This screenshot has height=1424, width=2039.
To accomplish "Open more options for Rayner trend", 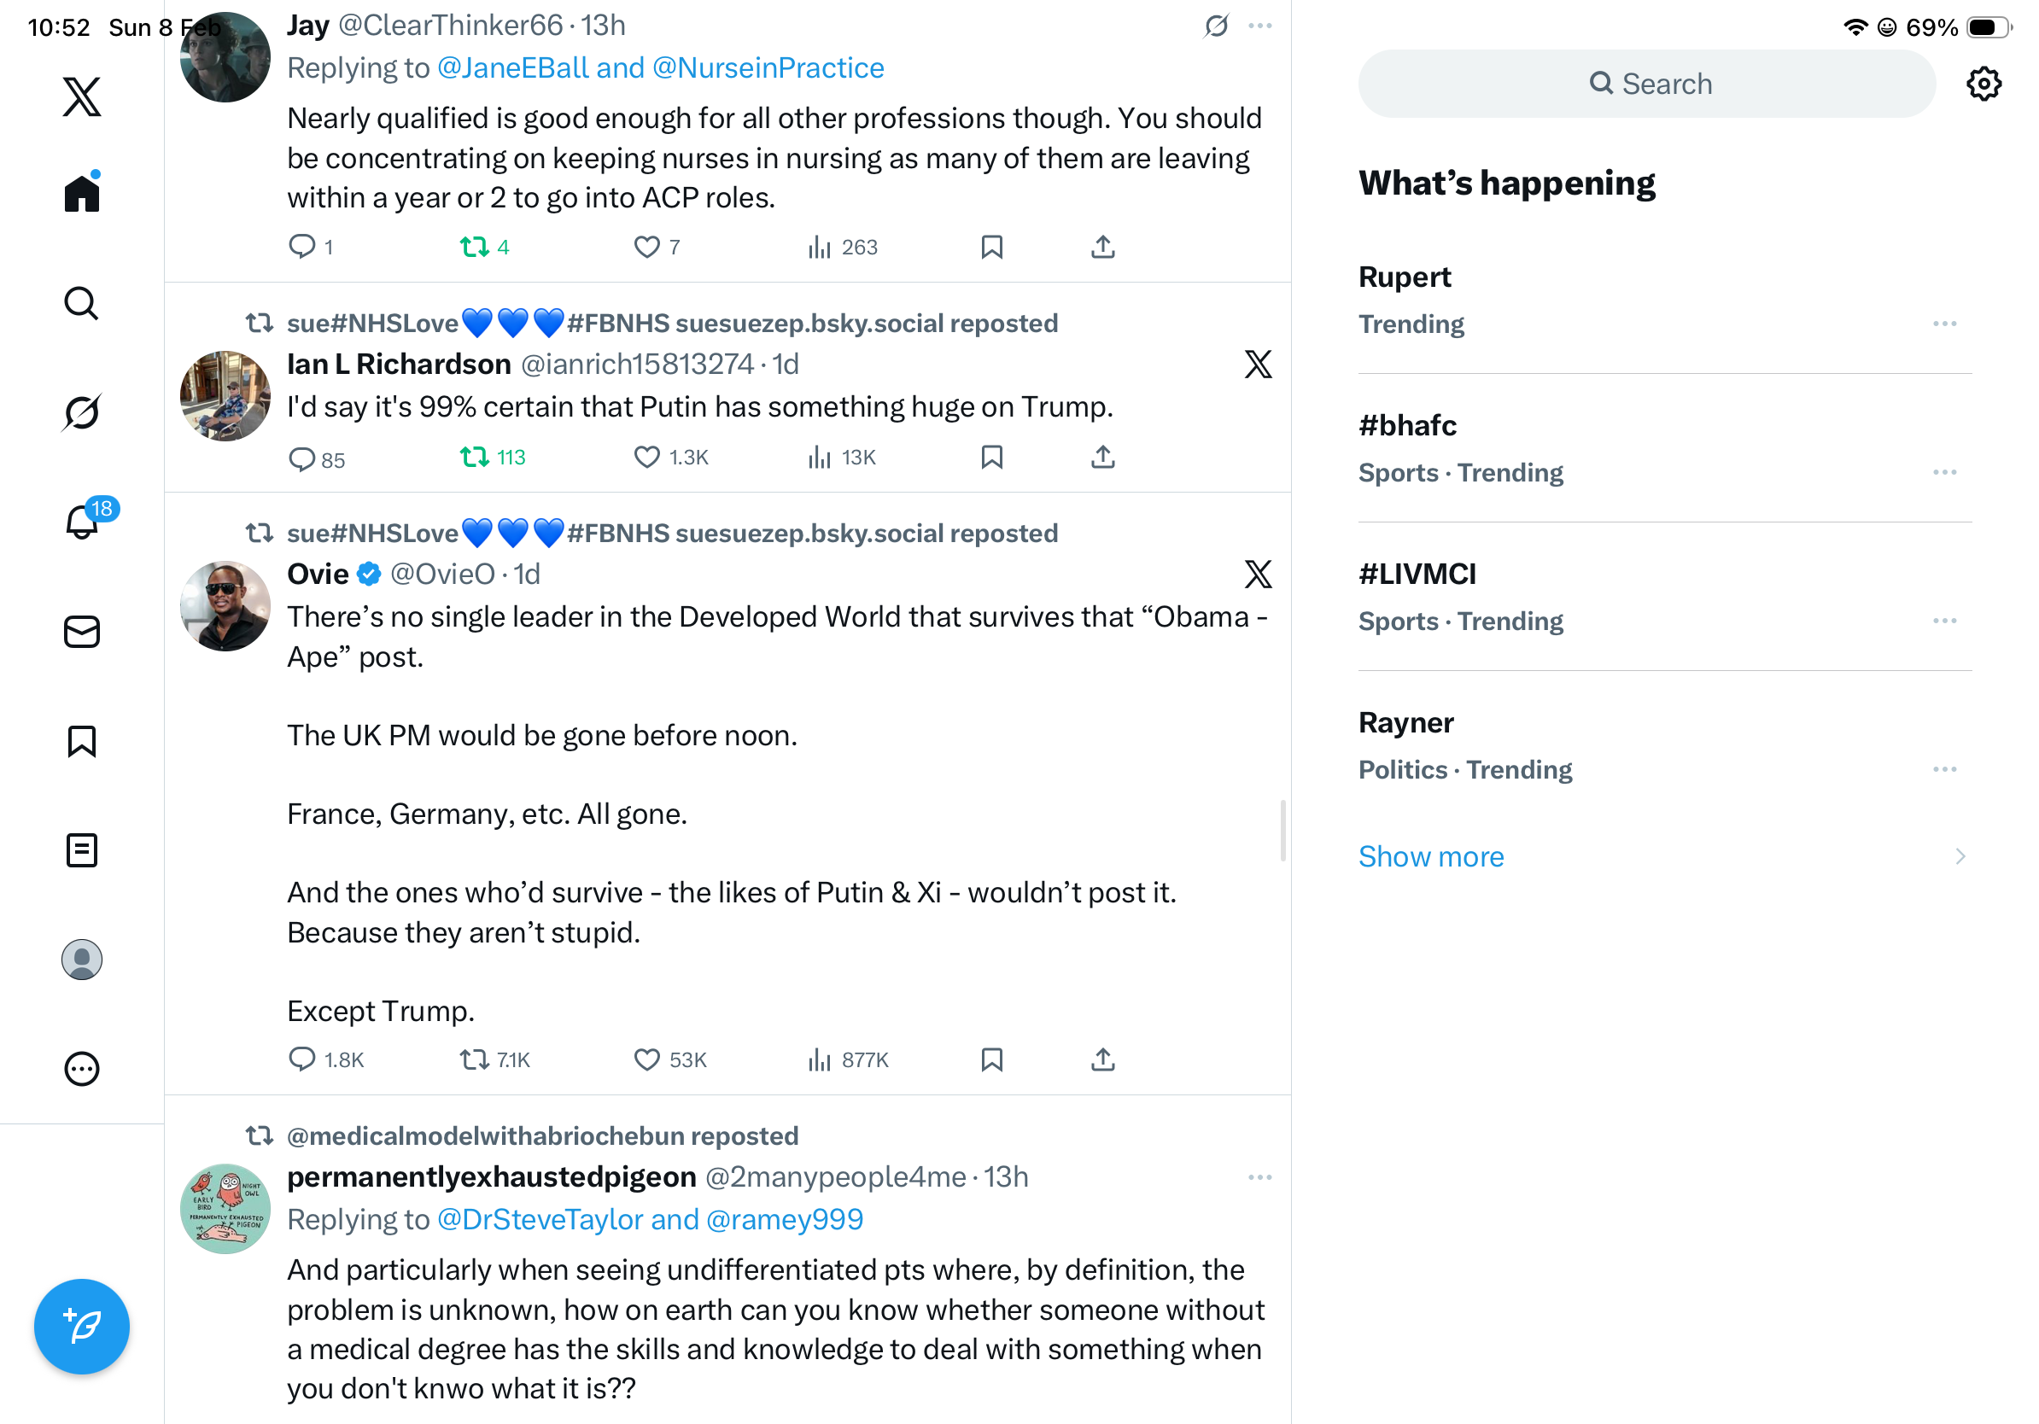I will [1944, 770].
